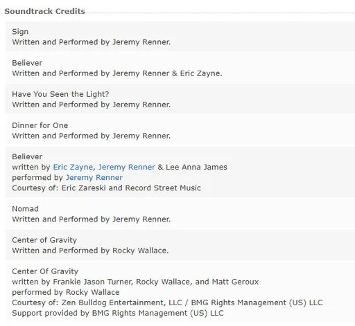The image size is (355, 326).
Task: Click Believer title above the Eric Zayne link
Action: 27,156
